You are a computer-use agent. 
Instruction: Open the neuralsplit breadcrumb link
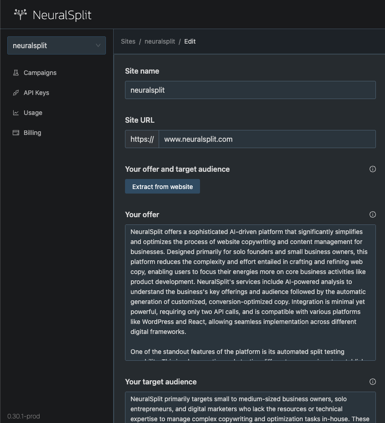[x=160, y=41]
